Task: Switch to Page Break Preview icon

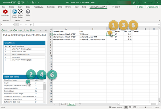Action: click(x=134, y=107)
